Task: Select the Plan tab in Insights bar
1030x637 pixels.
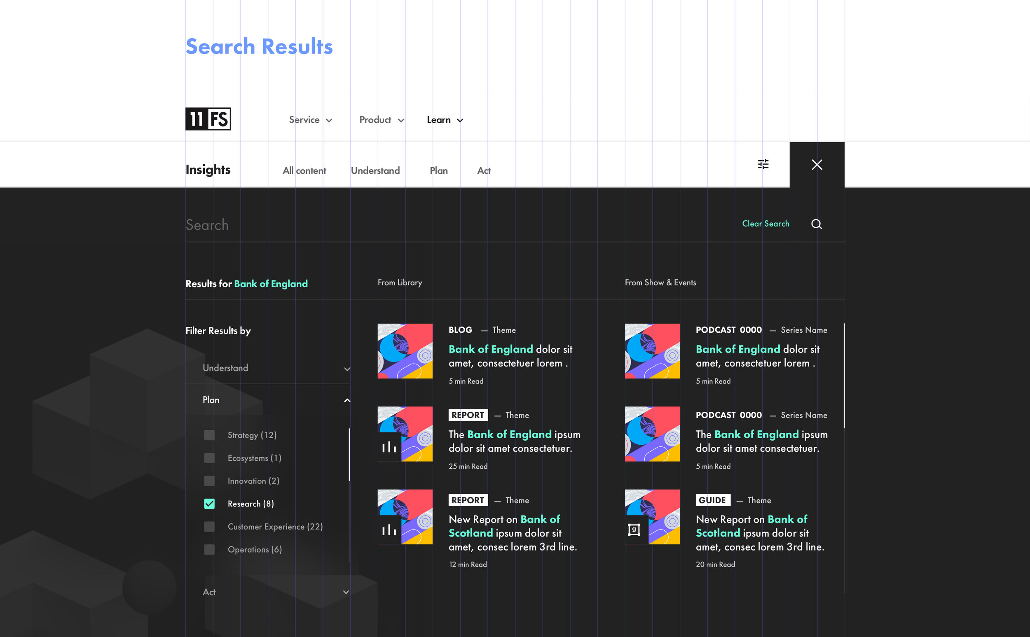Action: 439,170
